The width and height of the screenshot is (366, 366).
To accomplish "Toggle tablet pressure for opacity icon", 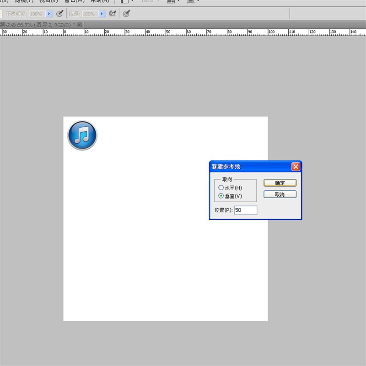I will tap(59, 14).
